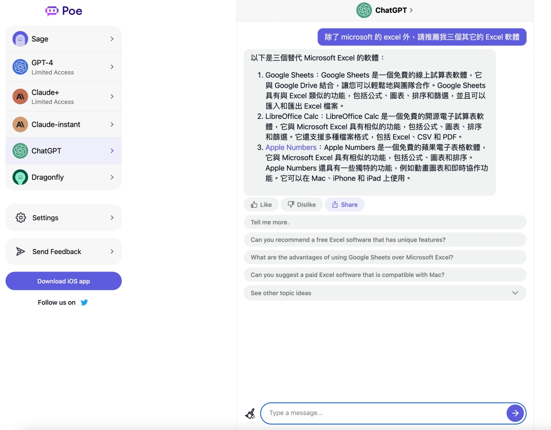Image resolution: width=551 pixels, height=430 pixels.
Task: Click the broom clear-context icon
Action: click(250, 413)
